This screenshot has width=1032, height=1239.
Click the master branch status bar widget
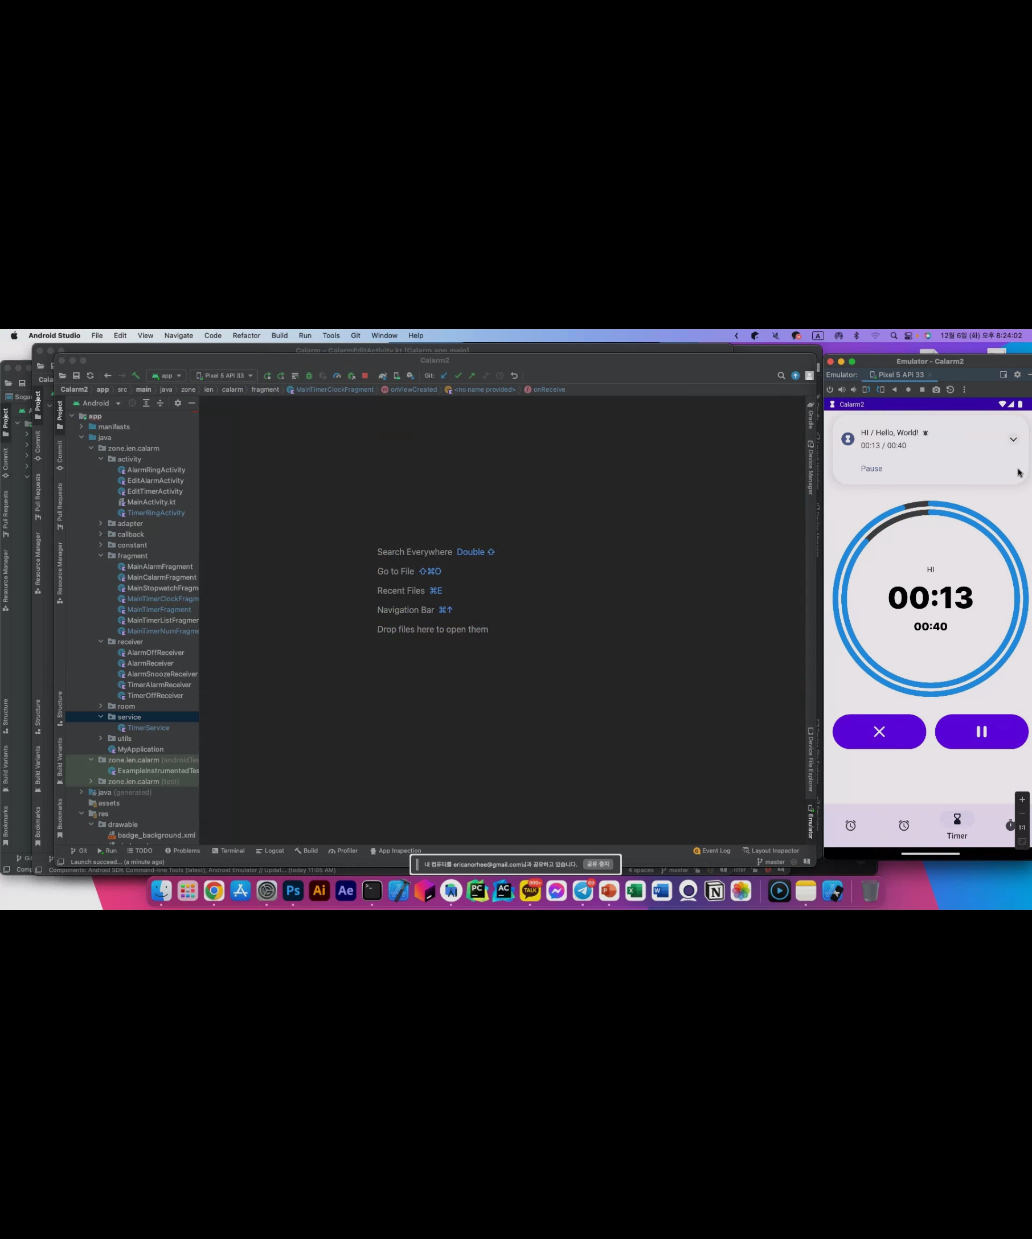[771, 862]
